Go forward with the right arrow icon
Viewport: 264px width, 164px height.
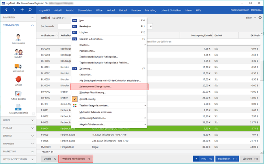coord(14,10)
